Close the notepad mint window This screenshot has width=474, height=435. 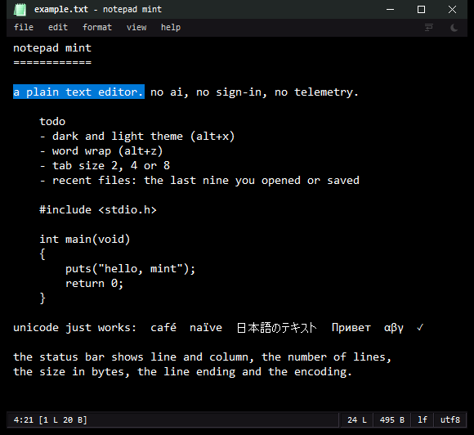click(452, 9)
